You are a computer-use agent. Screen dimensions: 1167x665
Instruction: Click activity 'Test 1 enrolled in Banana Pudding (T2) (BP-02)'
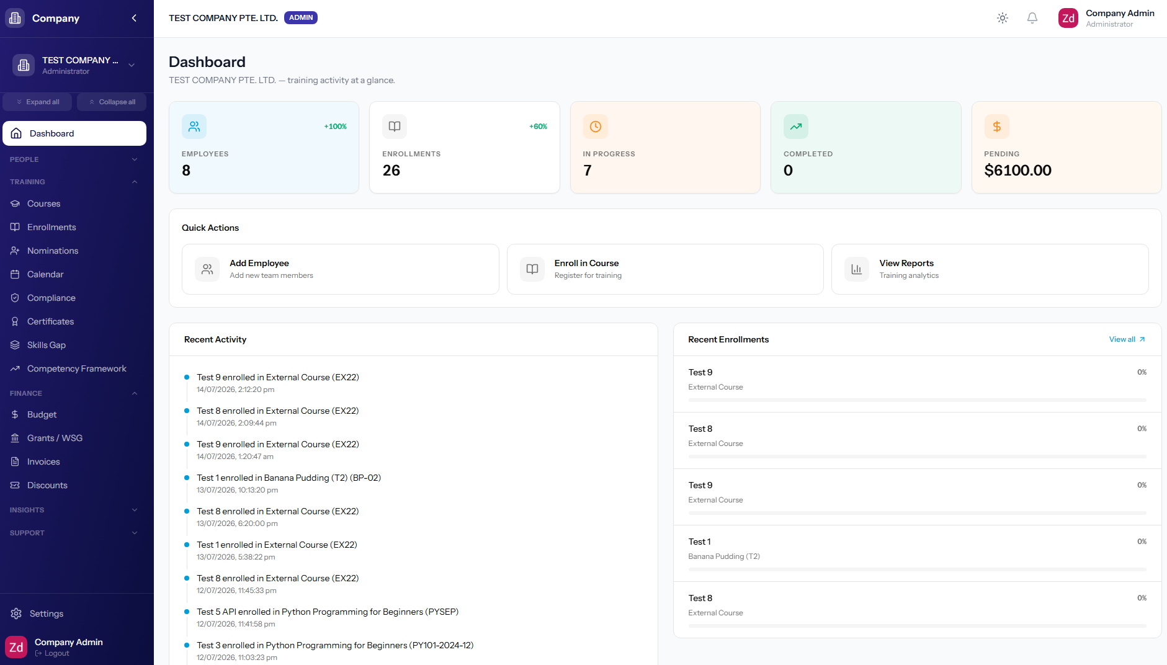[288, 478]
